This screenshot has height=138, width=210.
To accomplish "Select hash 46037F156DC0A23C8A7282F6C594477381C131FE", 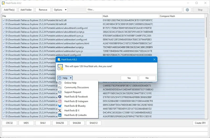I will pos(127,93).
